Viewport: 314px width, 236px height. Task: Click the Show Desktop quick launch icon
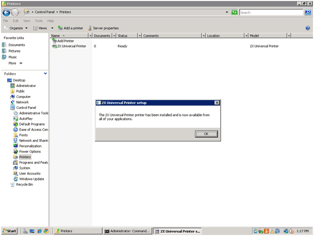(x=32, y=231)
